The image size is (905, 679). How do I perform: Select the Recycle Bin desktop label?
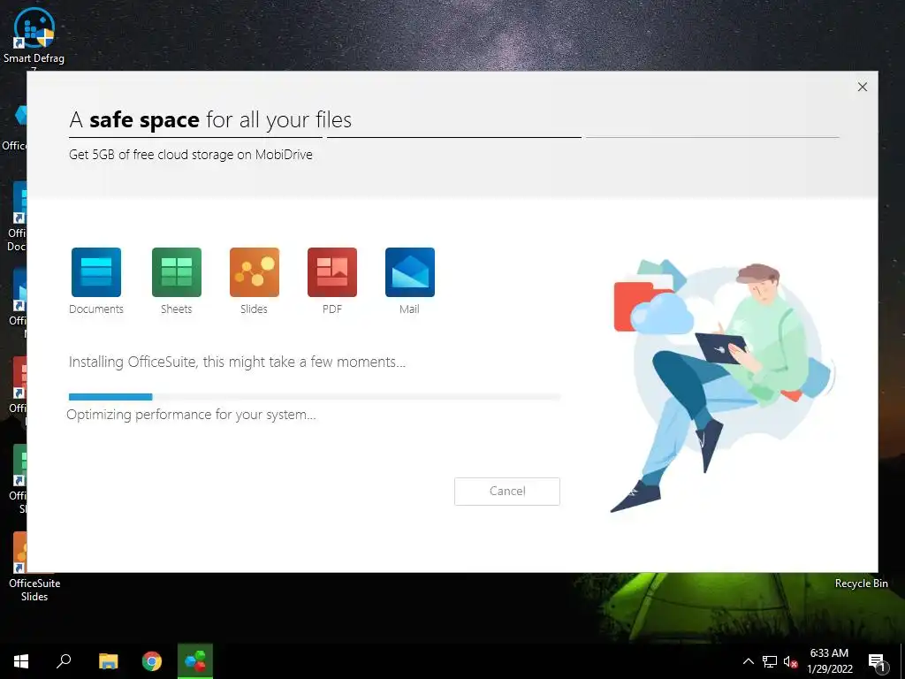point(861,584)
